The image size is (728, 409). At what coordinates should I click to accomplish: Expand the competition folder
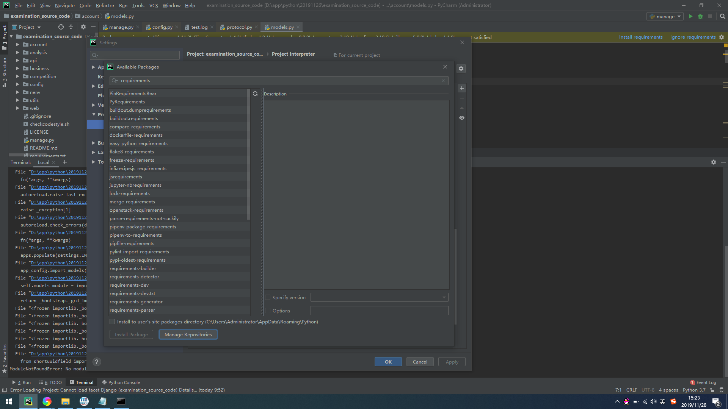(x=17, y=76)
